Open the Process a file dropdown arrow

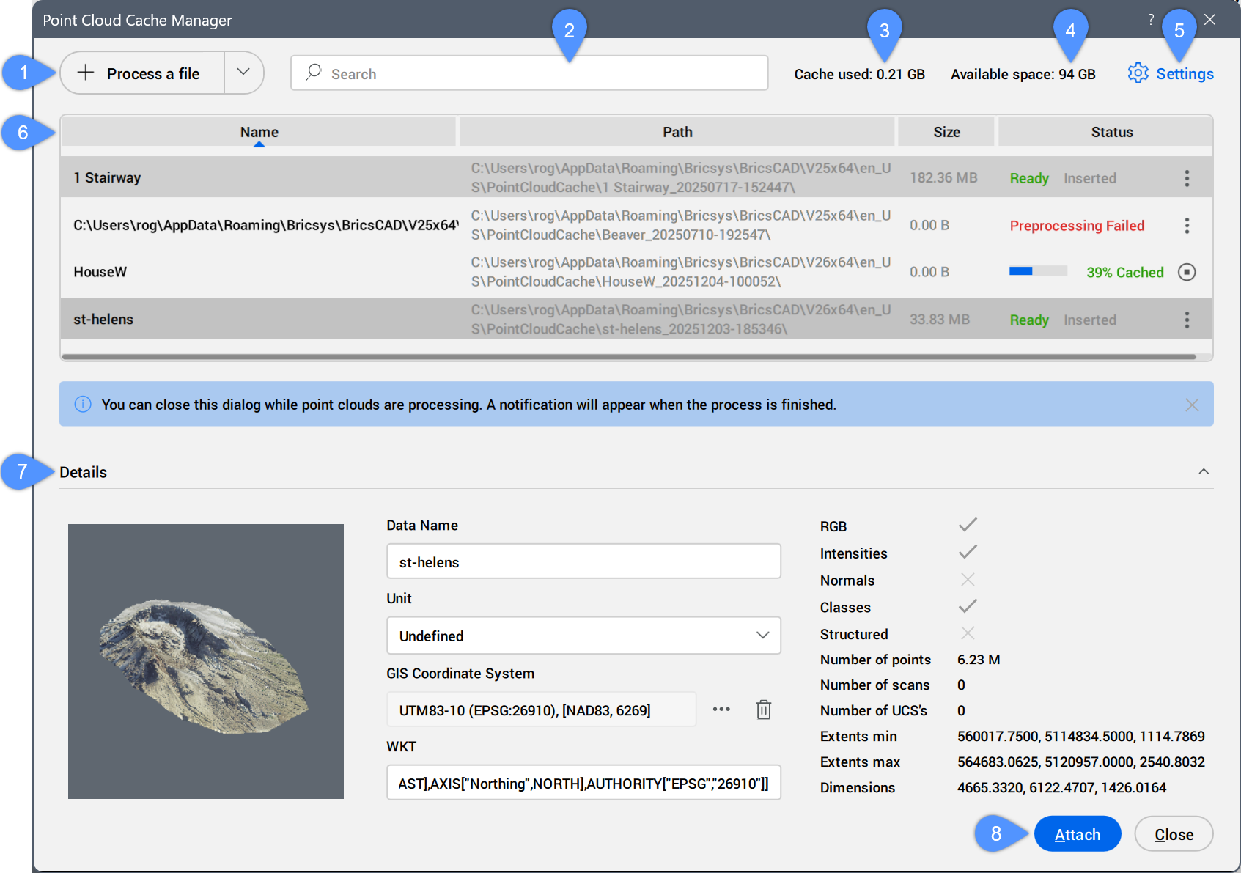click(x=243, y=73)
